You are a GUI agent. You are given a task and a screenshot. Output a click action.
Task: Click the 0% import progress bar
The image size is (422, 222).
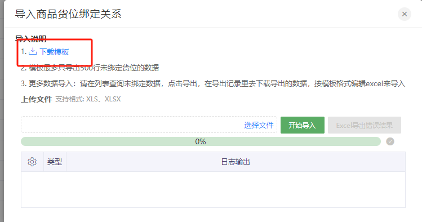(x=201, y=141)
